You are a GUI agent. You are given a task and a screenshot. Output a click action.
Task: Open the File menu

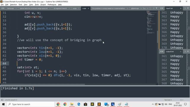2,5
